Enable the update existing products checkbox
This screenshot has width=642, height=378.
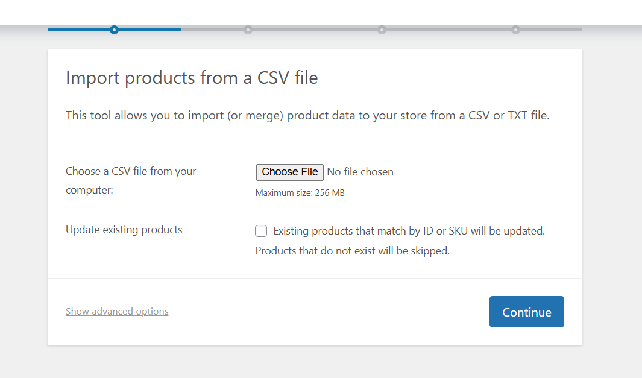pyautogui.click(x=261, y=231)
